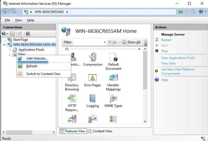Click the Forward navigation arrow
Screen dimensions: 208x141
[x=14, y=12]
